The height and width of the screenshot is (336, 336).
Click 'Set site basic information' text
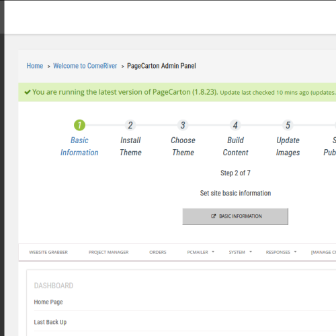[x=235, y=193]
